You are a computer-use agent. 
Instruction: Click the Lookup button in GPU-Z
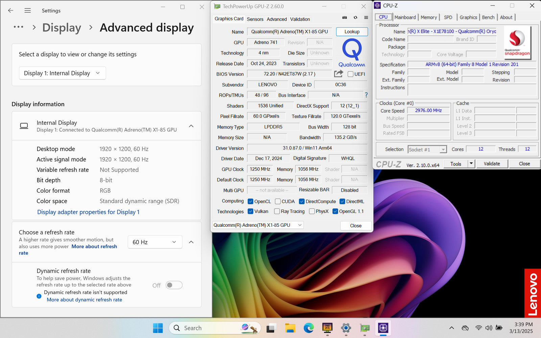352,32
